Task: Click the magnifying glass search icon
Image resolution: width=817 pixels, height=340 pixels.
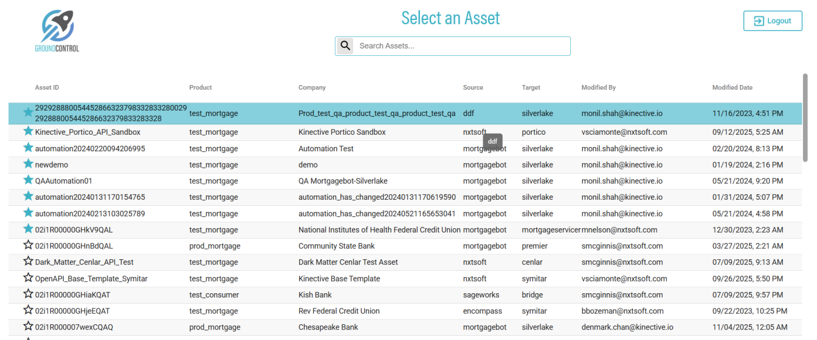Action: pyautogui.click(x=345, y=46)
